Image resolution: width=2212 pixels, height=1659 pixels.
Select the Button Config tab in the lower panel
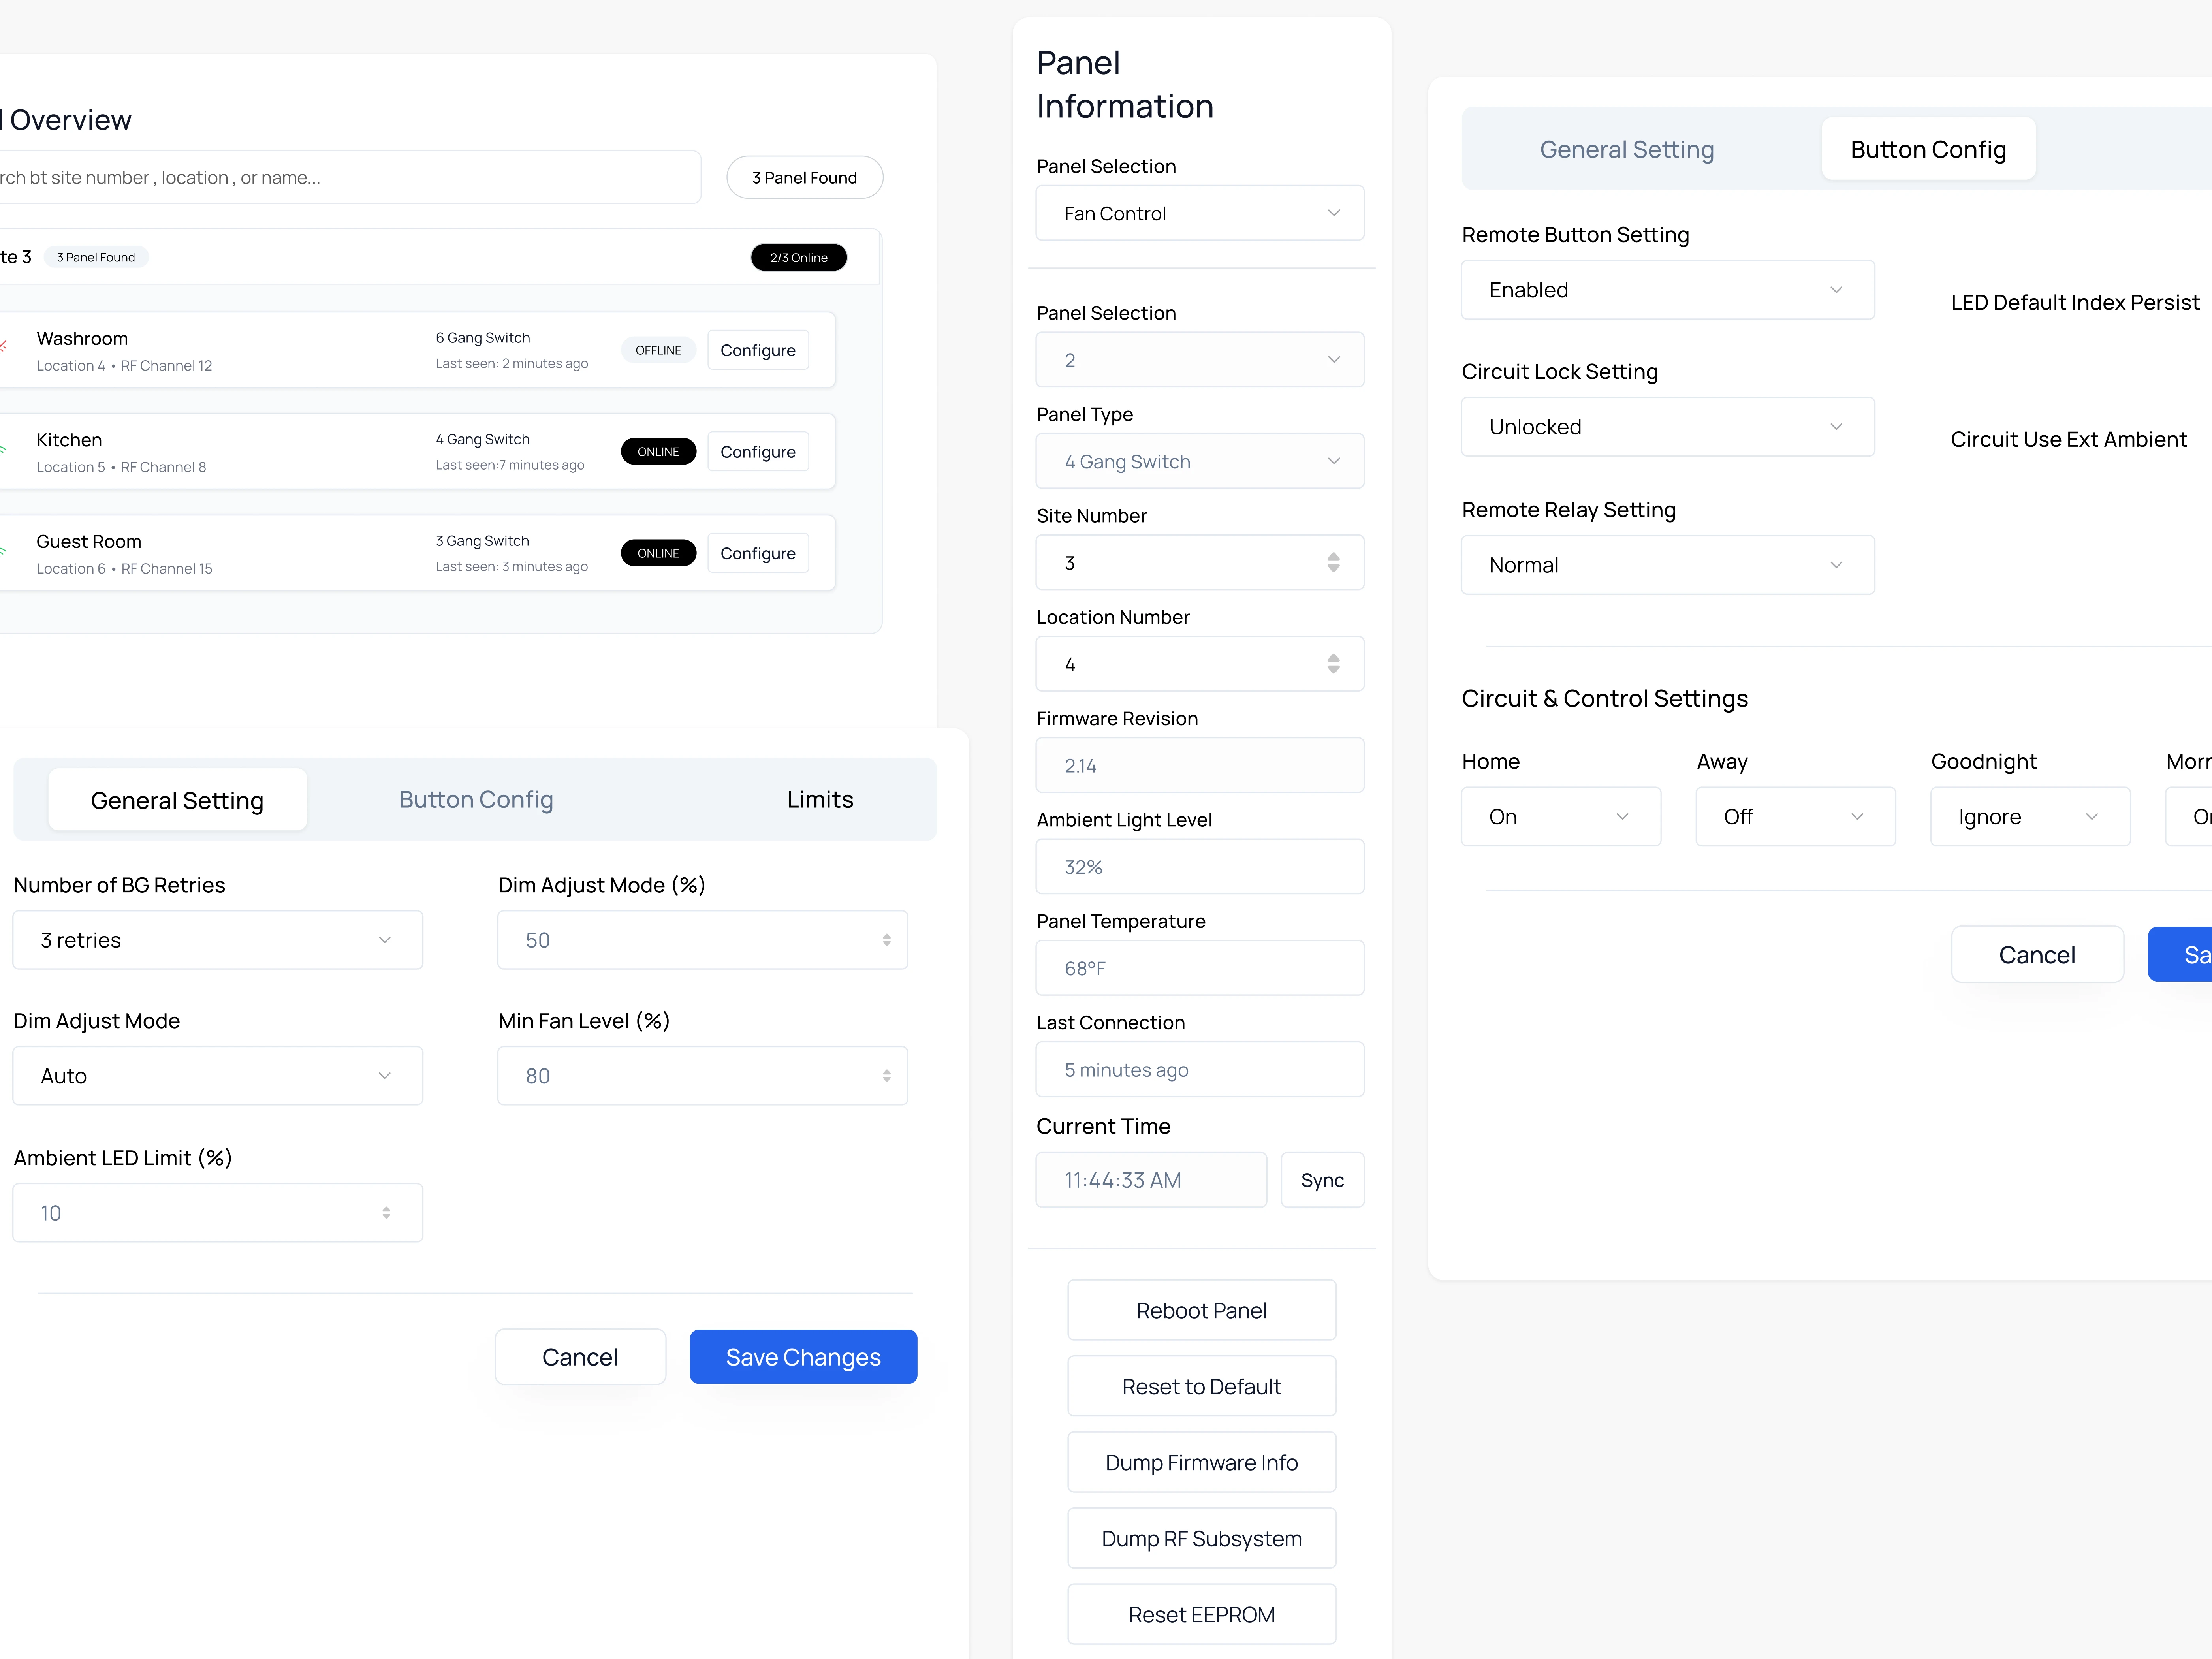click(475, 800)
